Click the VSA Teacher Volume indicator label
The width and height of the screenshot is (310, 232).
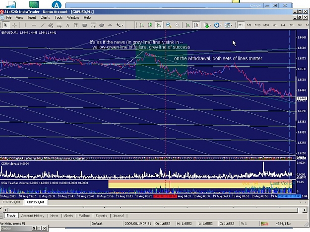pyautogui.click(x=44, y=183)
